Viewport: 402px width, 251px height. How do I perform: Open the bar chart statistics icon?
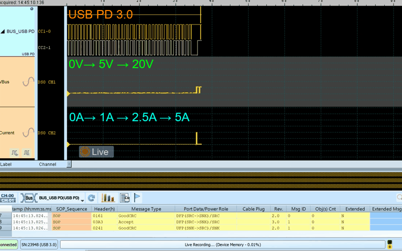click(107, 198)
